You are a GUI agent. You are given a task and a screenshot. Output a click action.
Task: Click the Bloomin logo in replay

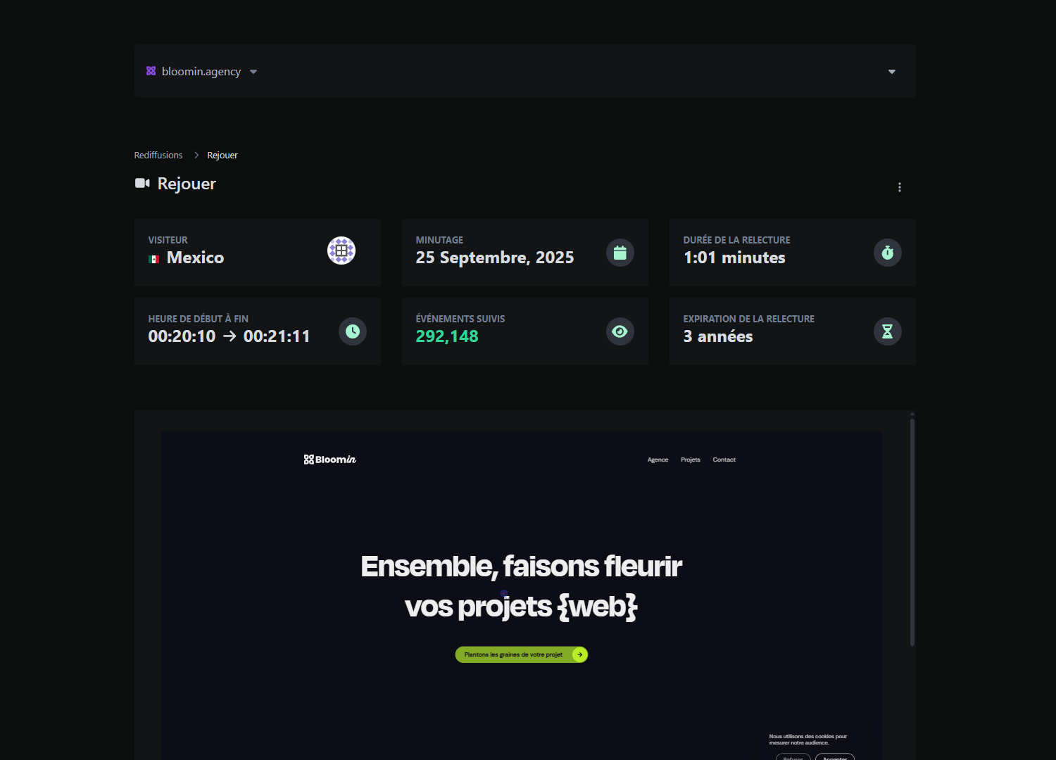click(330, 460)
